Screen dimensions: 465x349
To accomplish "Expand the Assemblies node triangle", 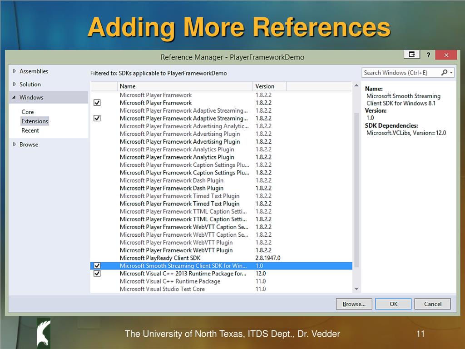I will coord(14,71).
